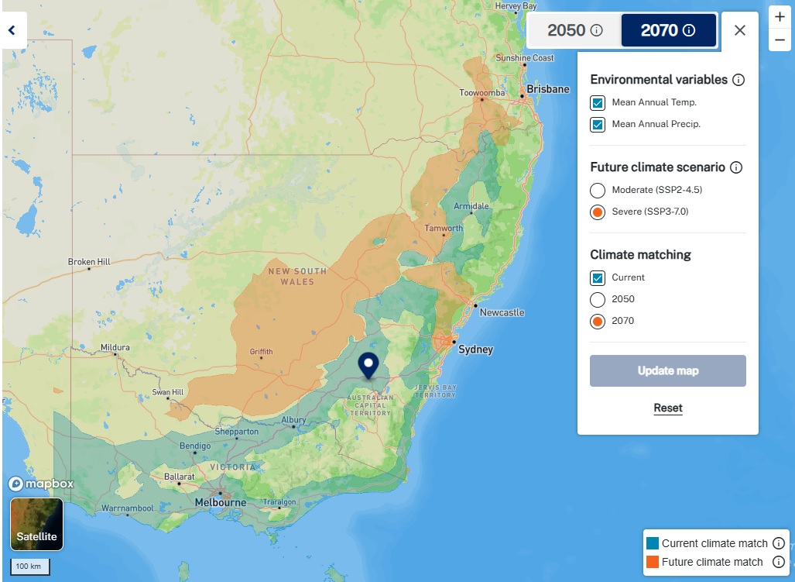
Task: Choose 2050 climate matching radio option
Action: tap(598, 299)
